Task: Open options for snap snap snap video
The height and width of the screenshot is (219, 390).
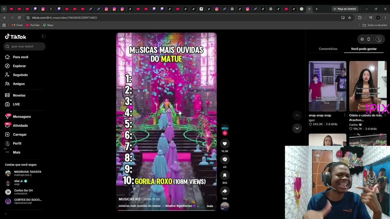Action: pyautogui.click(x=345, y=115)
